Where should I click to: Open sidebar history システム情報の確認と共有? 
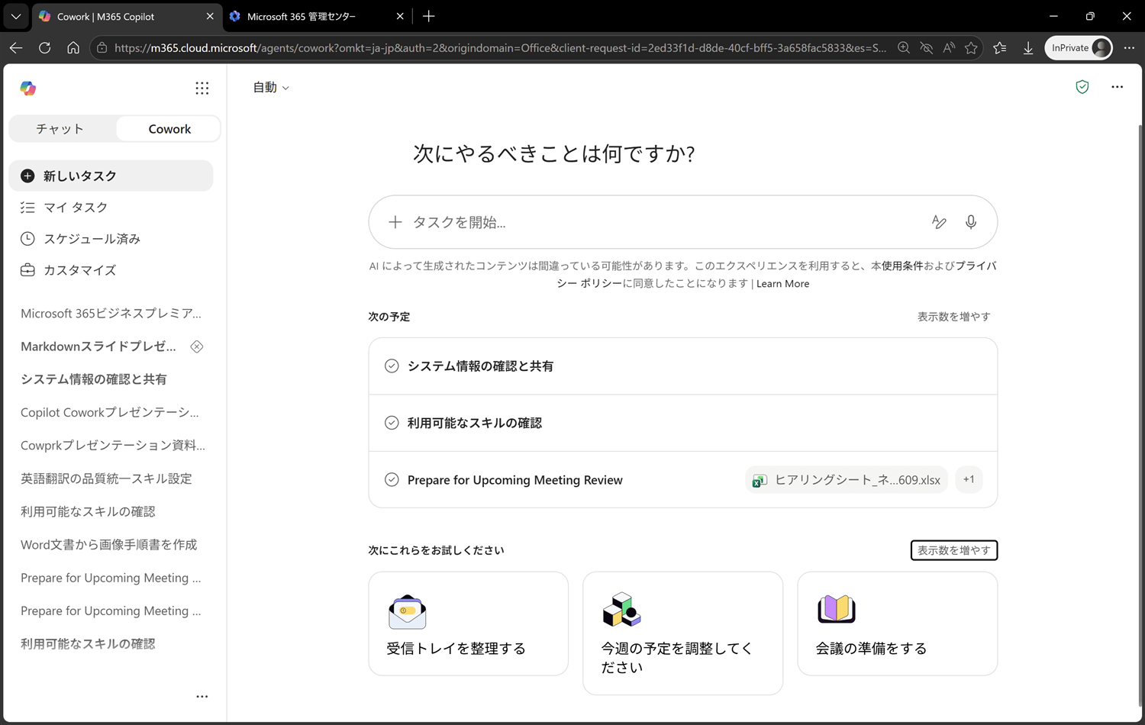coord(93,379)
